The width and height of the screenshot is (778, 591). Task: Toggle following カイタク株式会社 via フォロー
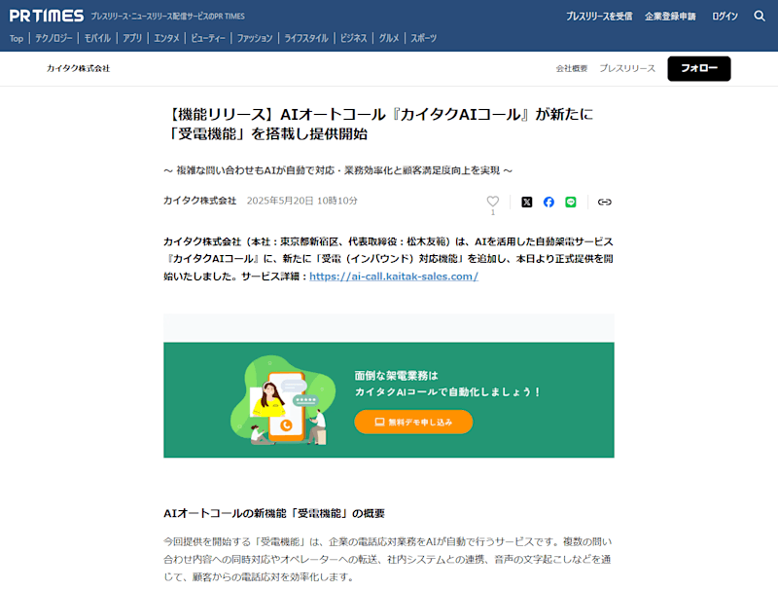pos(698,69)
